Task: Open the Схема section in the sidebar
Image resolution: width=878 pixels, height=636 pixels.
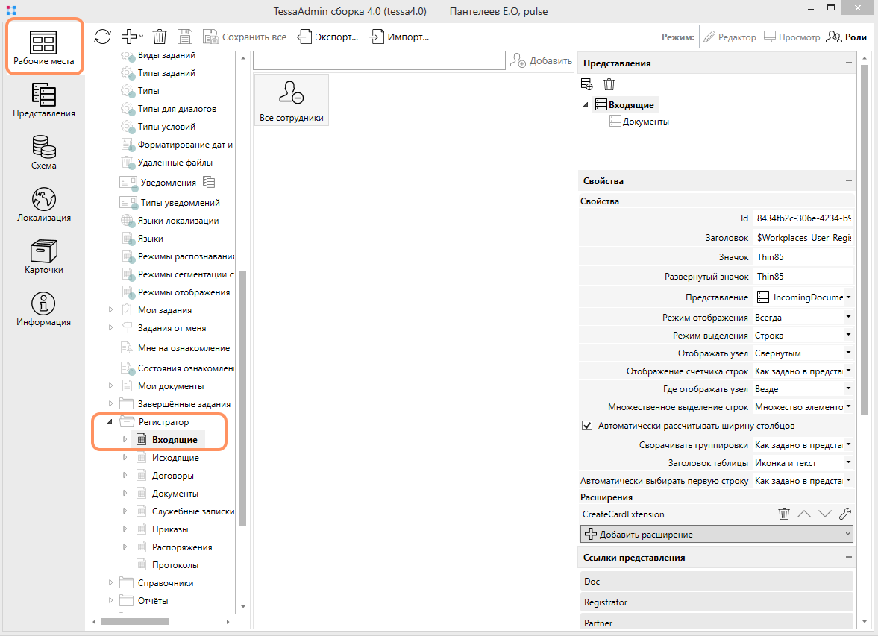Action: [43, 153]
